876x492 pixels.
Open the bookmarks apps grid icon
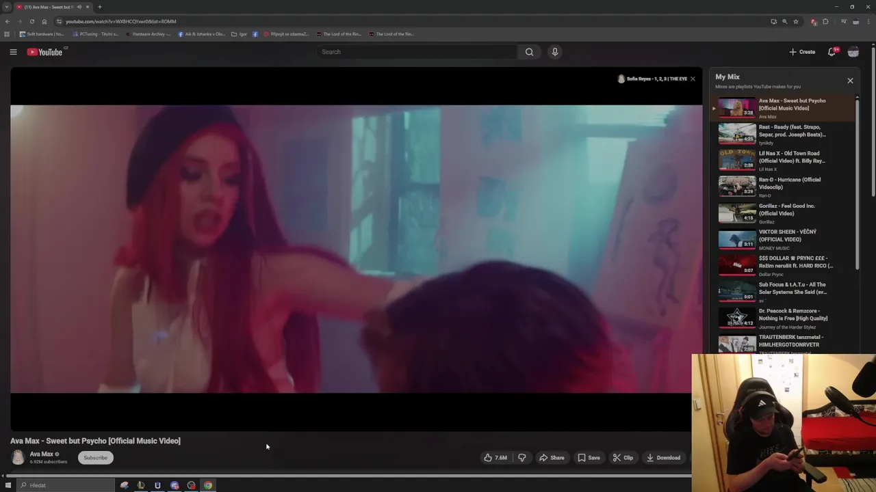pos(8,33)
